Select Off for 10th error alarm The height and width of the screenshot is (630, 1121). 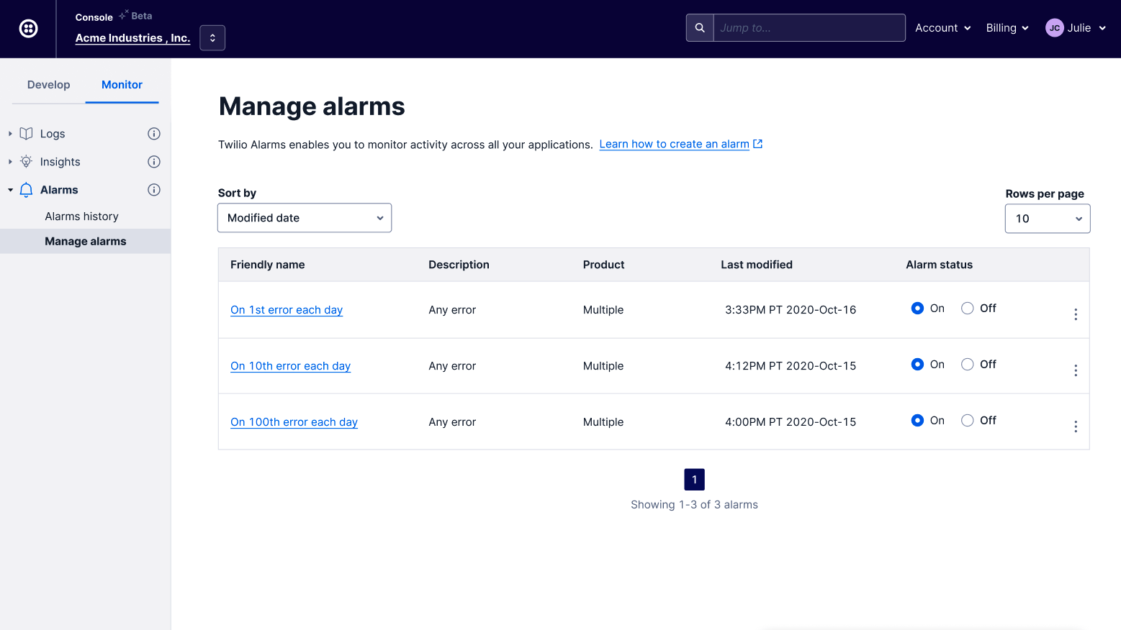[968, 364]
